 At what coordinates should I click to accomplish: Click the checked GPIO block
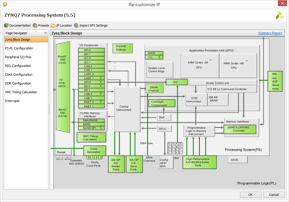click(x=91, y=82)
